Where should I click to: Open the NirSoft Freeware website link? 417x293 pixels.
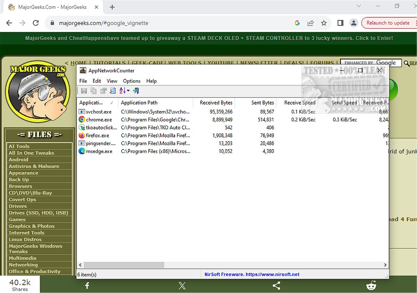coord(252,274)
